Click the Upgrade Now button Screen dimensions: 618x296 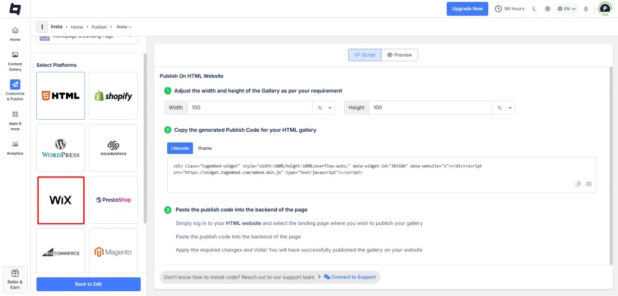tap(467, 8)
